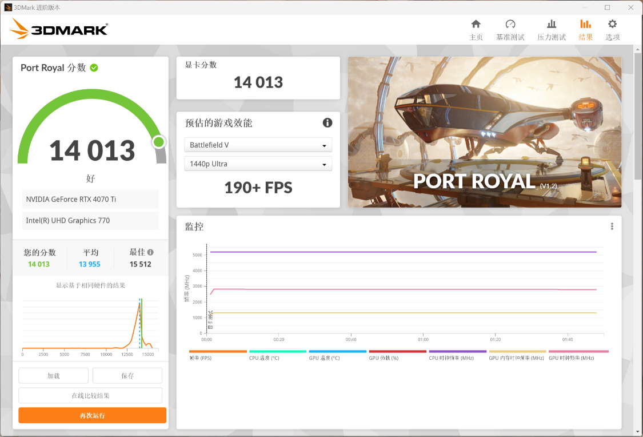Click the score distribution chart peak
The height and width of the screenshot is (437, 643).
tap(139, 304)
